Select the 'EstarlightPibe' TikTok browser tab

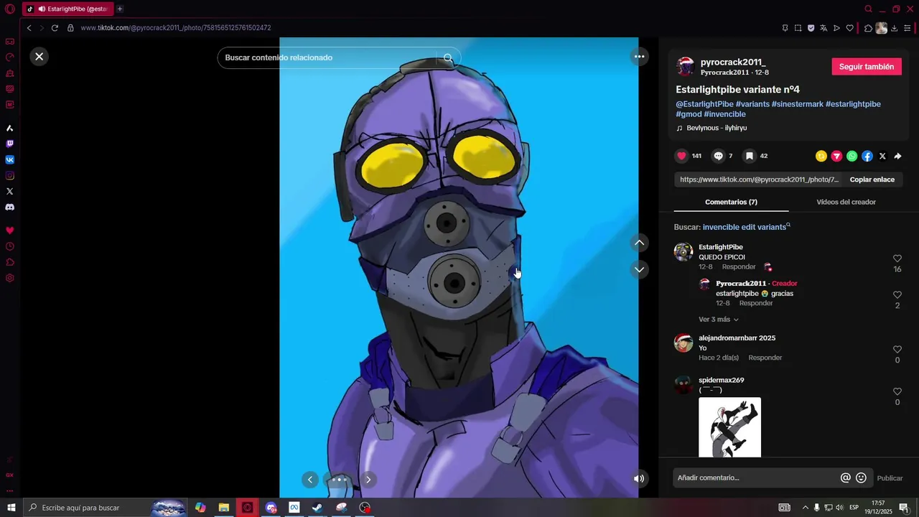tap(68, 9)
